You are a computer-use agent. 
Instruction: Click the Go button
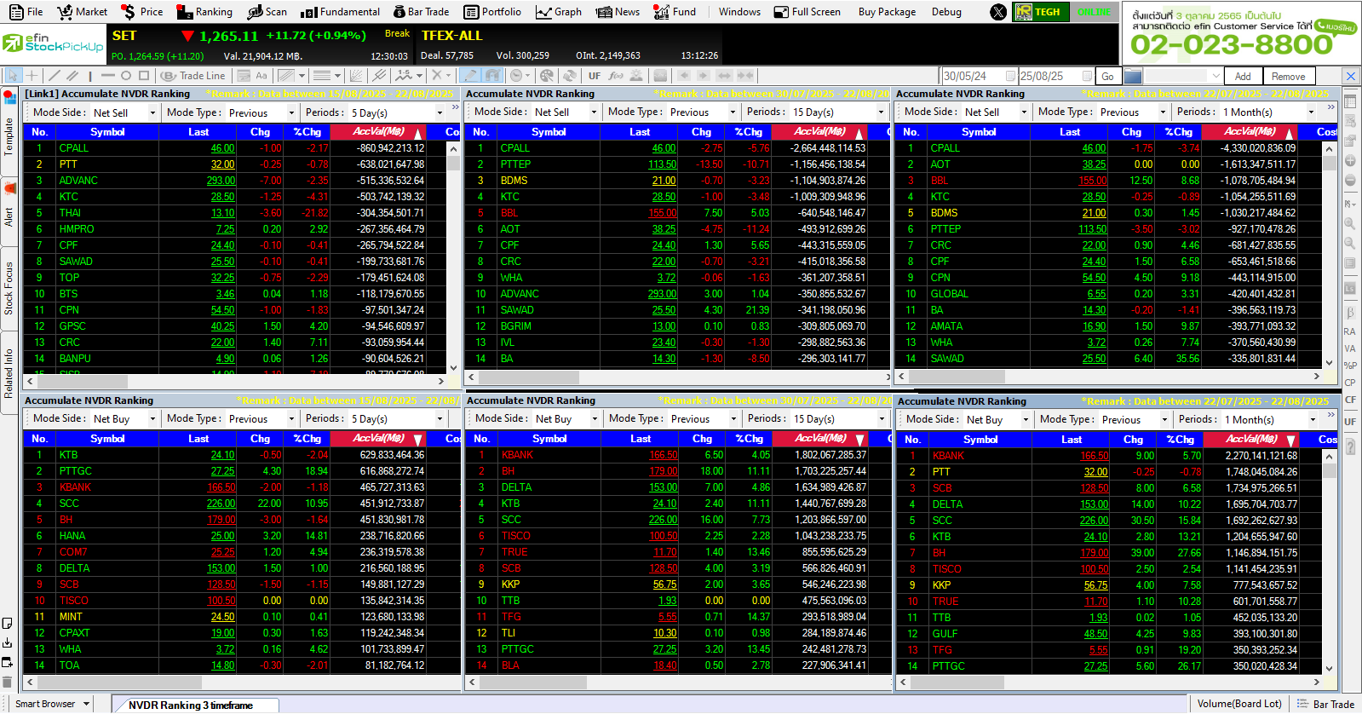1107,76
